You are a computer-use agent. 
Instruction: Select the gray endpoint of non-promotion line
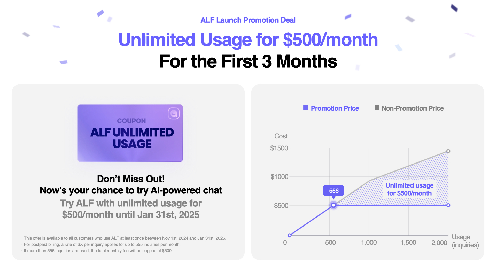pos(448,151)
